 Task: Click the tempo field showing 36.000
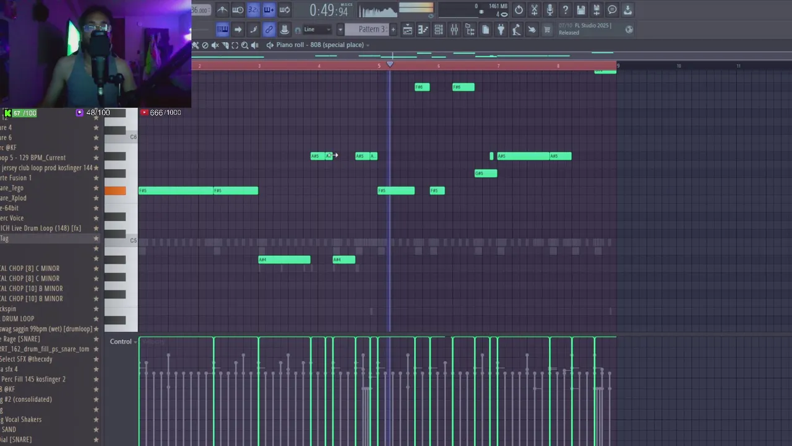(x=200, y=10)
